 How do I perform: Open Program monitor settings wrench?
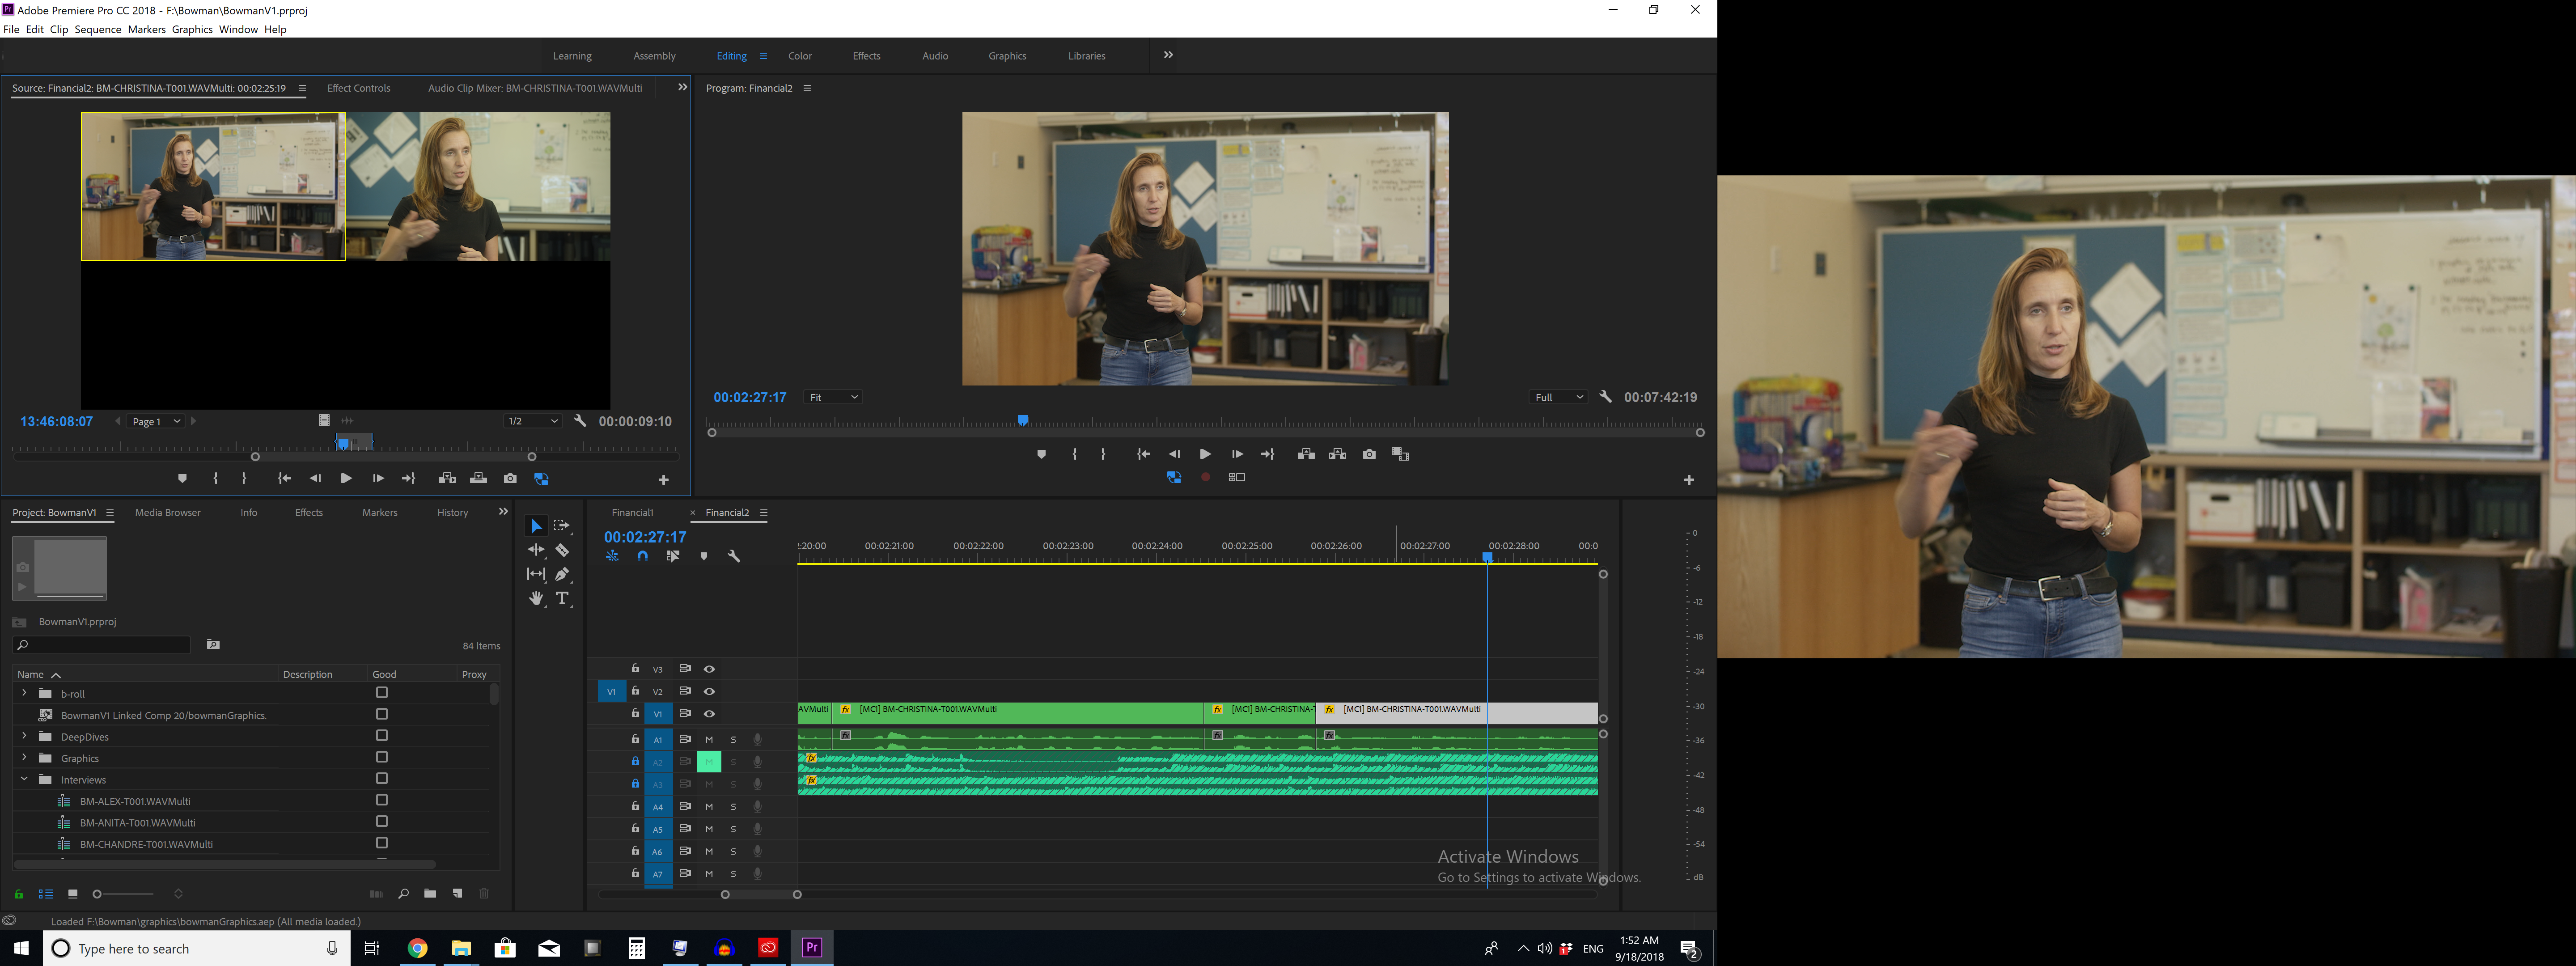[x=1605, y=397]
